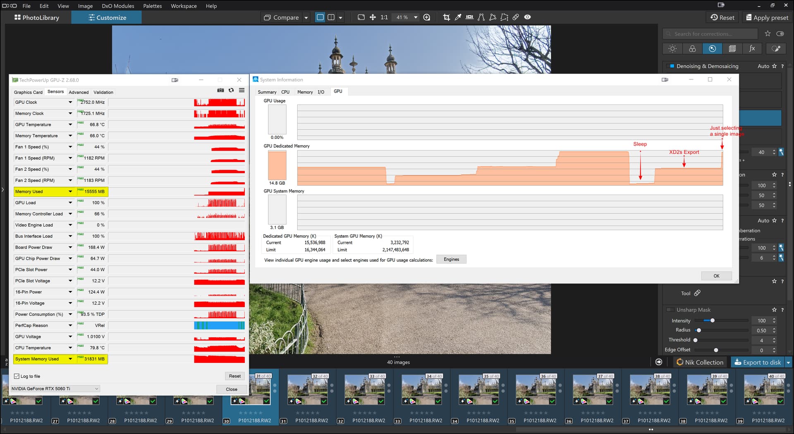Open the Color corrections three-circles tab
Viewport: 794px width, 434px height.
coord(692,49)
